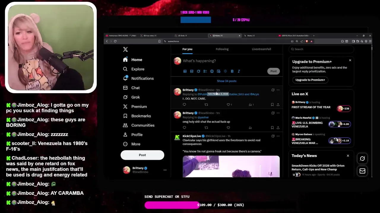Like the 'omg holy shit' post
This screenshot has width=380, height=213.
coord(228,128)
